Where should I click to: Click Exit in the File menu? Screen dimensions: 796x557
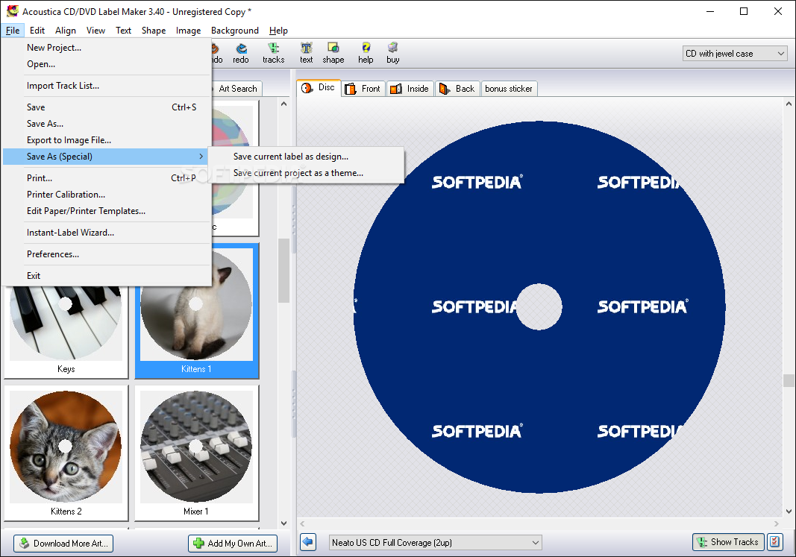tap(34, 275)
